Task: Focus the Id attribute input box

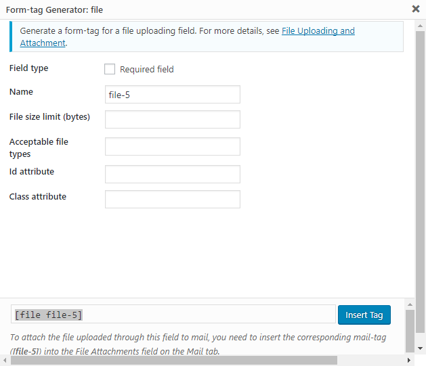Action: click(x=173, y=175)
